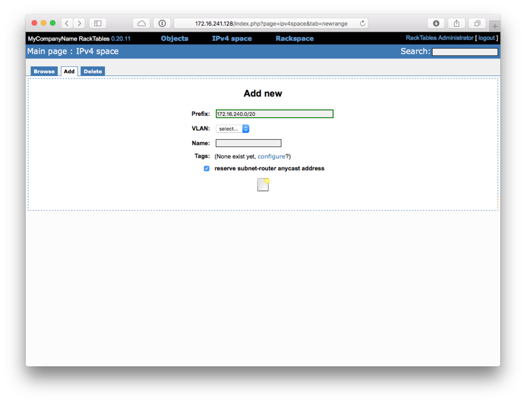Enable the anycast address reservation checkbox
Viewport: 526px width, 403px height.
click(x=206, y=168)
